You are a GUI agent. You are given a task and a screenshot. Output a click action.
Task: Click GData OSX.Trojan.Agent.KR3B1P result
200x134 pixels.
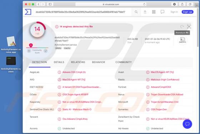(x=75, y=94)
